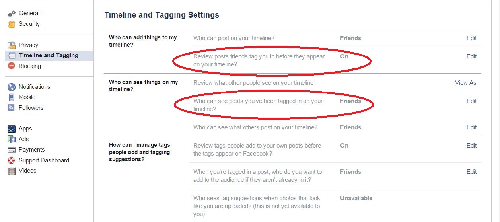Click the Mobile phone icon

click(12, 97)
